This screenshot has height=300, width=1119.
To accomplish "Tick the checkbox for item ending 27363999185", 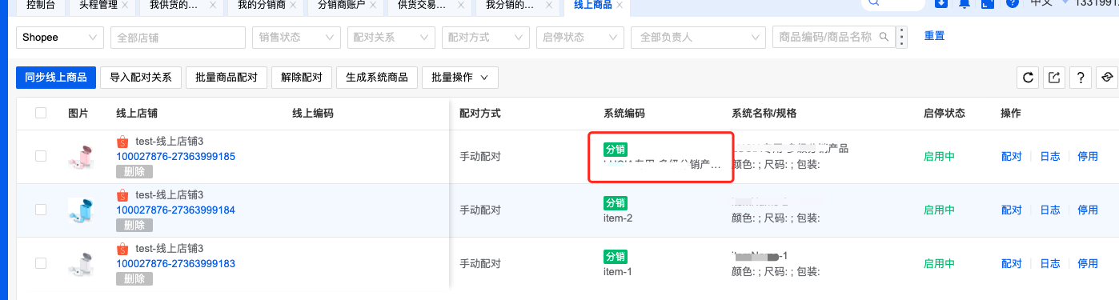I will tap(41, 156).
